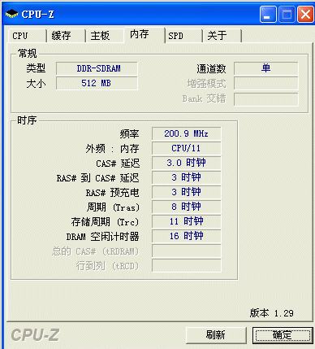This screenshot has height=349, width=315.
Task: Click the 3.0 时钟 CAS# latency value
Action: point(187,163)
